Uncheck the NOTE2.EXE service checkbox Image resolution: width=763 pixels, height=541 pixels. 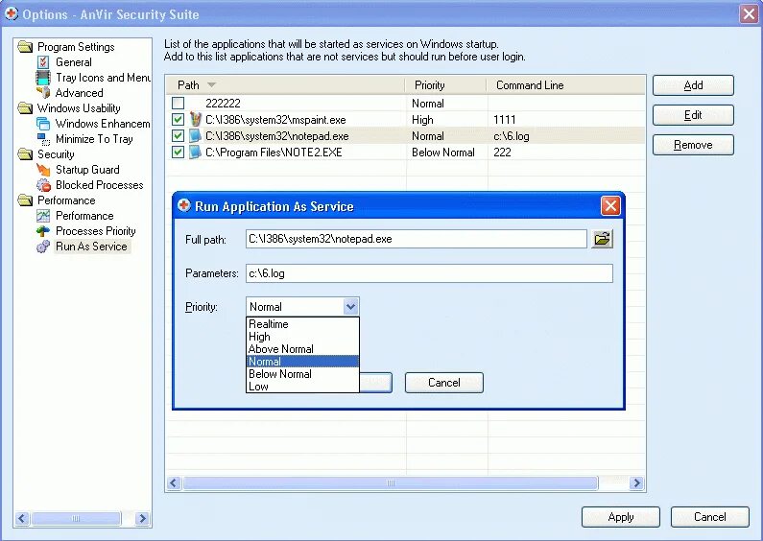pyautogui.click(x=179, y=152)
